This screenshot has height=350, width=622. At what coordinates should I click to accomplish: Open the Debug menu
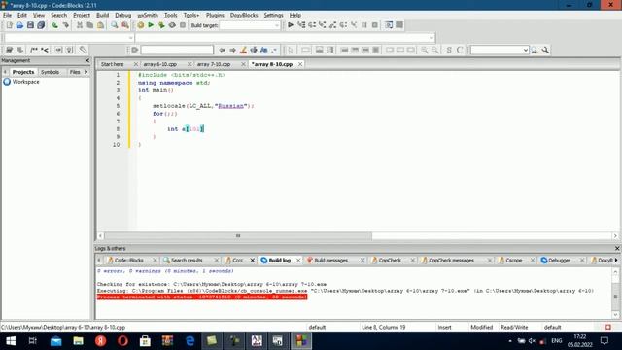123,16
